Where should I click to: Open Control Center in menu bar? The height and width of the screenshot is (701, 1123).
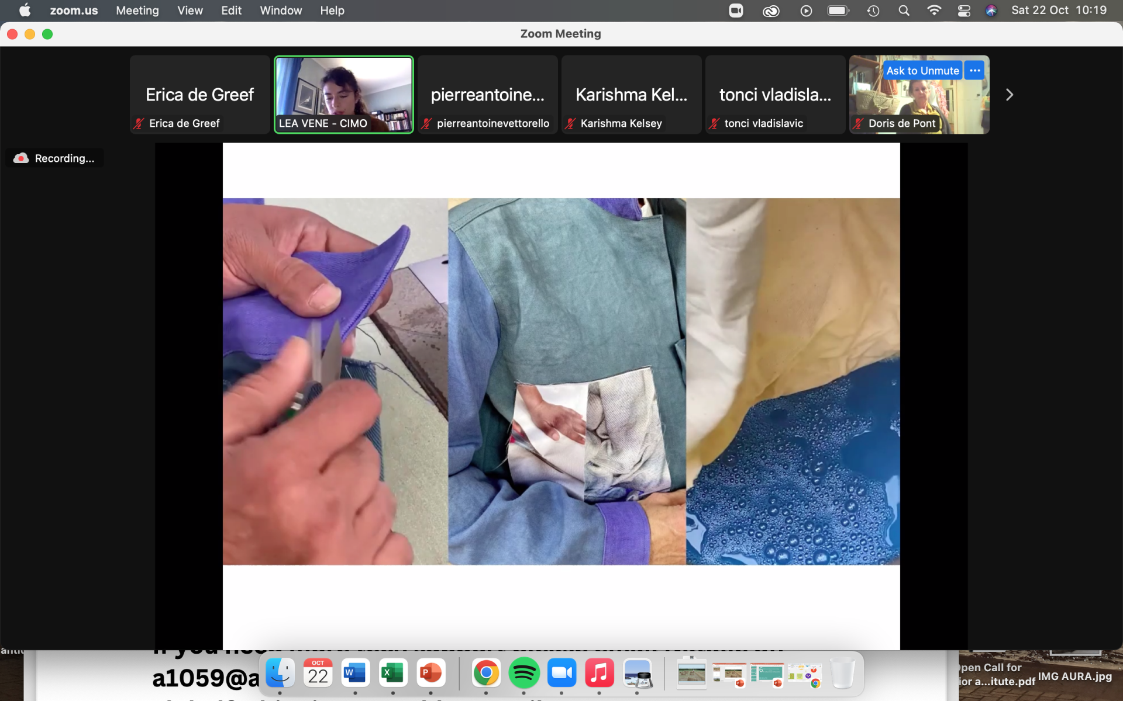964,11
